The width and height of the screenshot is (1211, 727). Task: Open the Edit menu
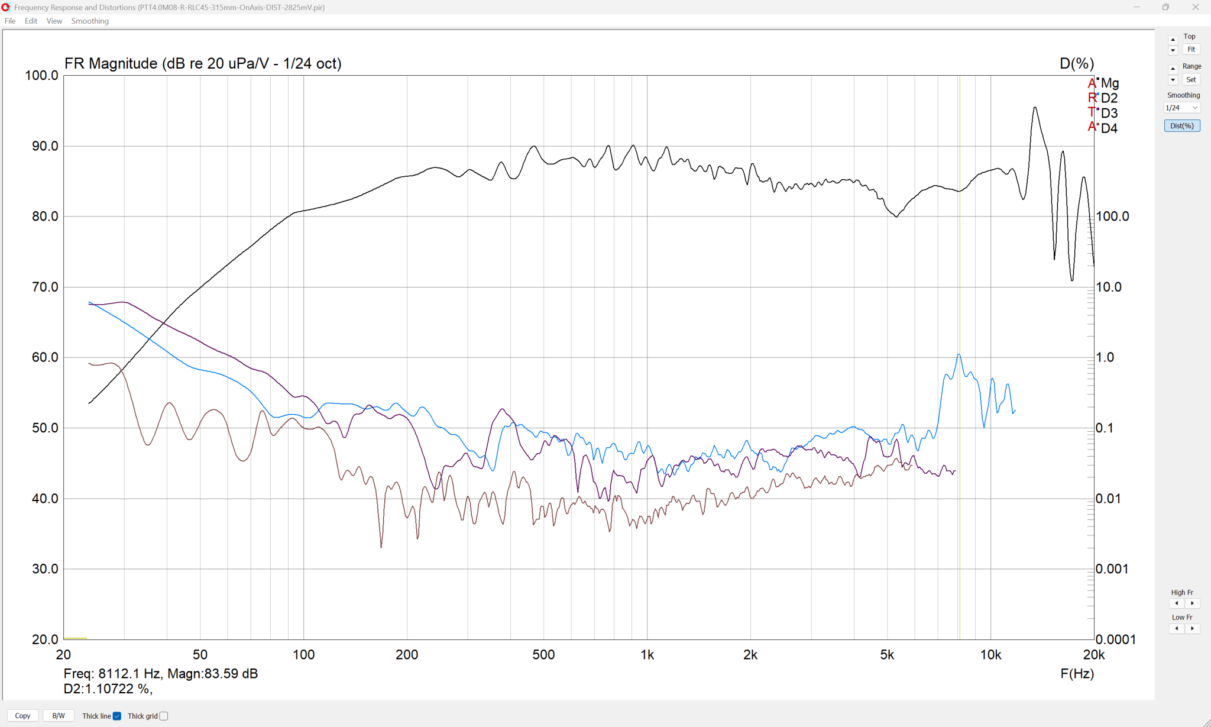31,21
